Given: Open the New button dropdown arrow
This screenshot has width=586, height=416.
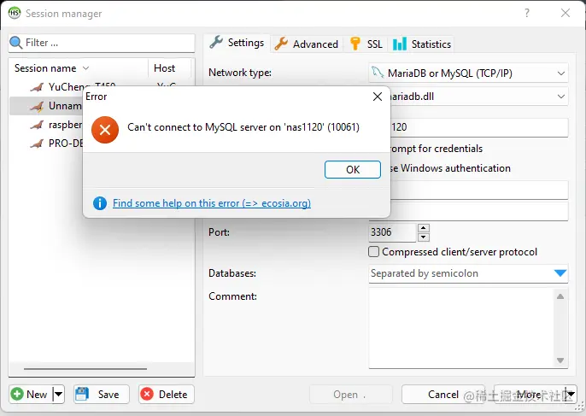Looking at the screenshot, I should tap(59, 395).
